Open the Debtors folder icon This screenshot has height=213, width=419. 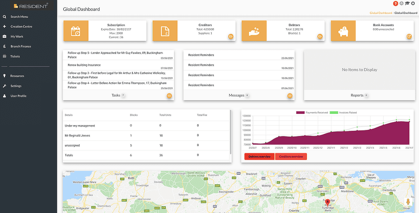click(x=320, y=37)
